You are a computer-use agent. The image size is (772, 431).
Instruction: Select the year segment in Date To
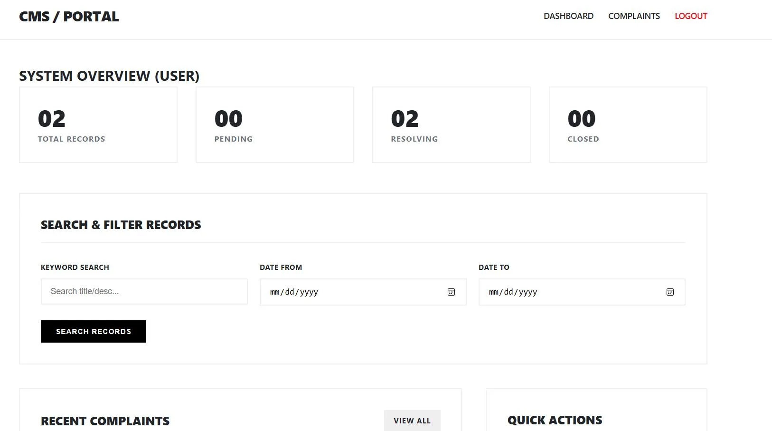[528, 292]
